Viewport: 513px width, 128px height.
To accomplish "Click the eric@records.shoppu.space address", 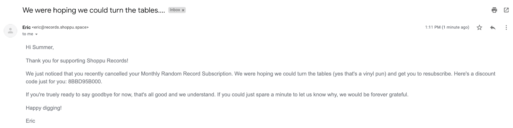I will [x=60, y=27].
